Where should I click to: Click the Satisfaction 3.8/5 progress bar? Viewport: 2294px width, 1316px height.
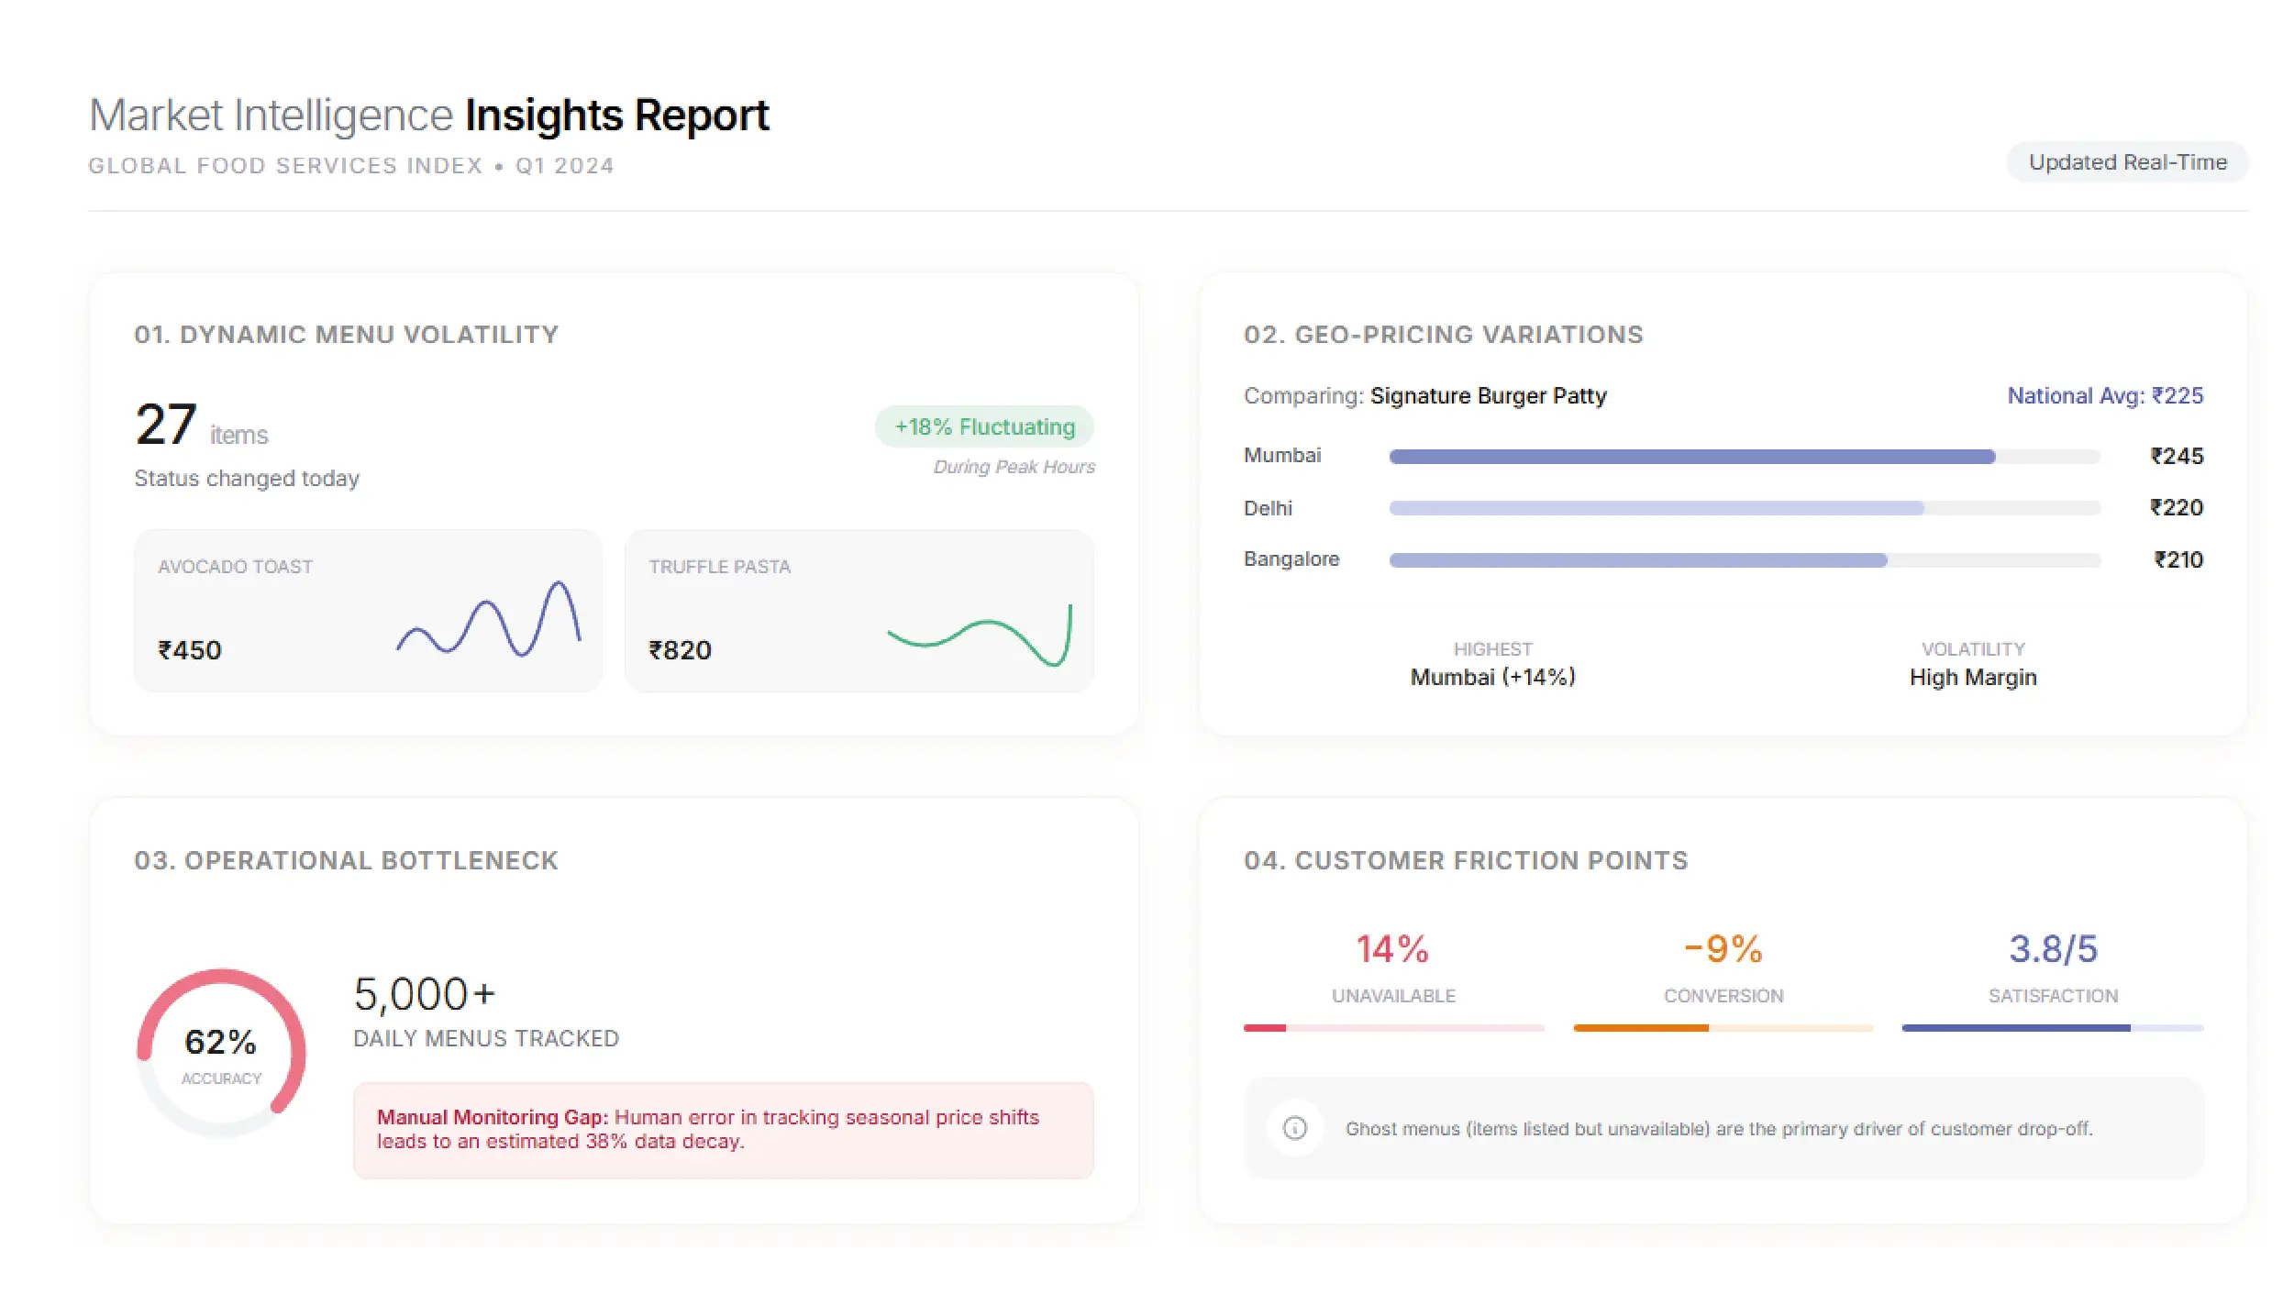(2052, 1028)
